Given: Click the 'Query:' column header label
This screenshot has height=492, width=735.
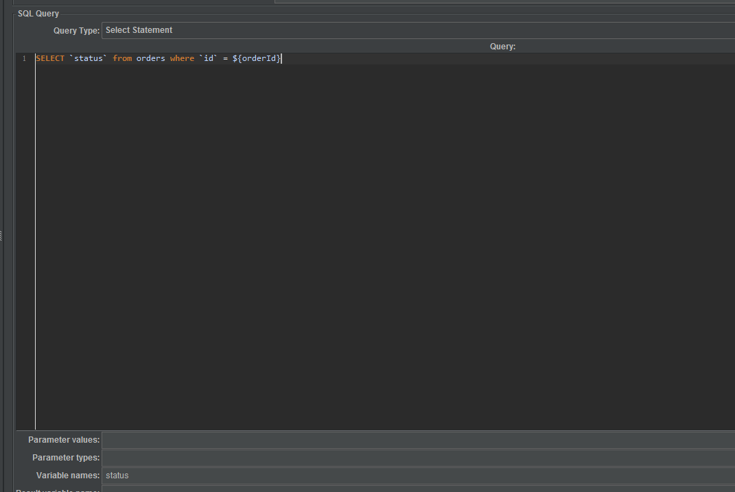Looking at the screenshot, I should coord(502,46).
